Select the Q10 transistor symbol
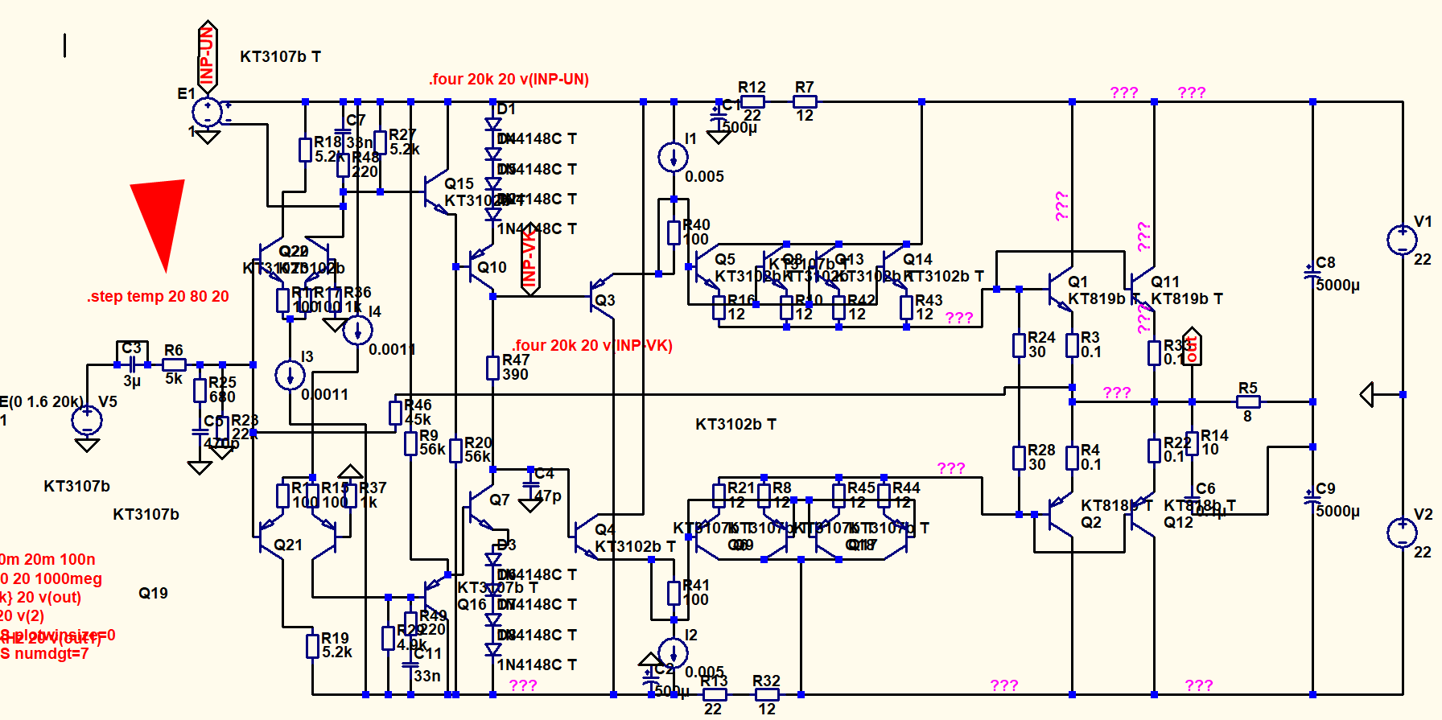The width and height of the screenshot is (1442, 720). [481, 266]
